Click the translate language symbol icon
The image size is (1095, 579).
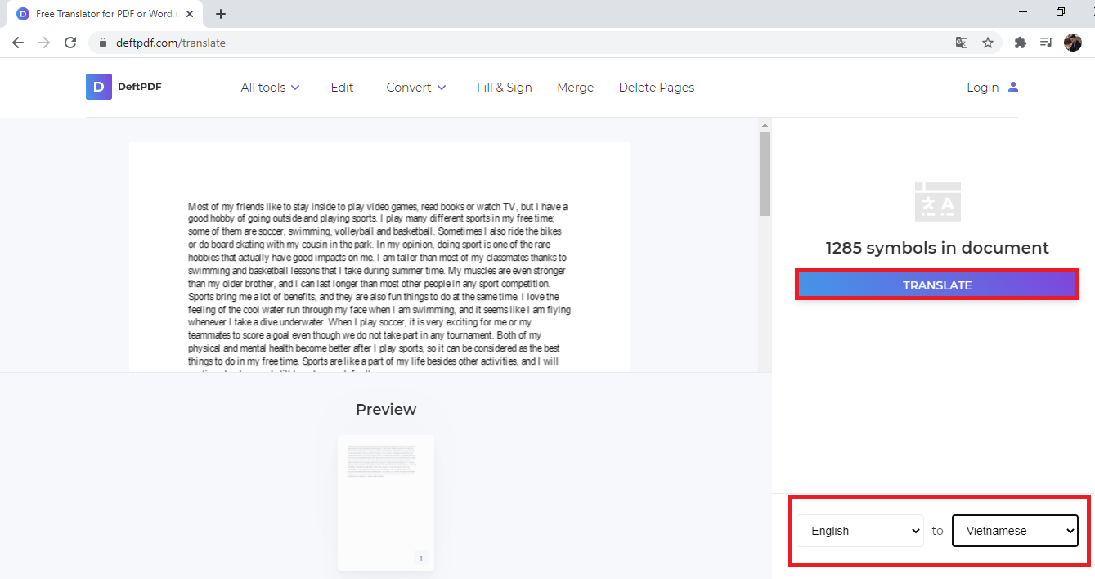click(x=937, y=202)
